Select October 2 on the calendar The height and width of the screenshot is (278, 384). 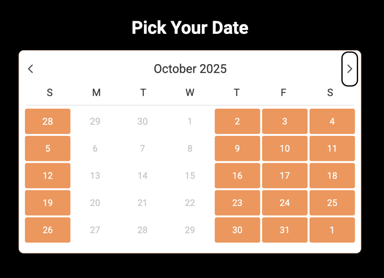tap(237, 121)
